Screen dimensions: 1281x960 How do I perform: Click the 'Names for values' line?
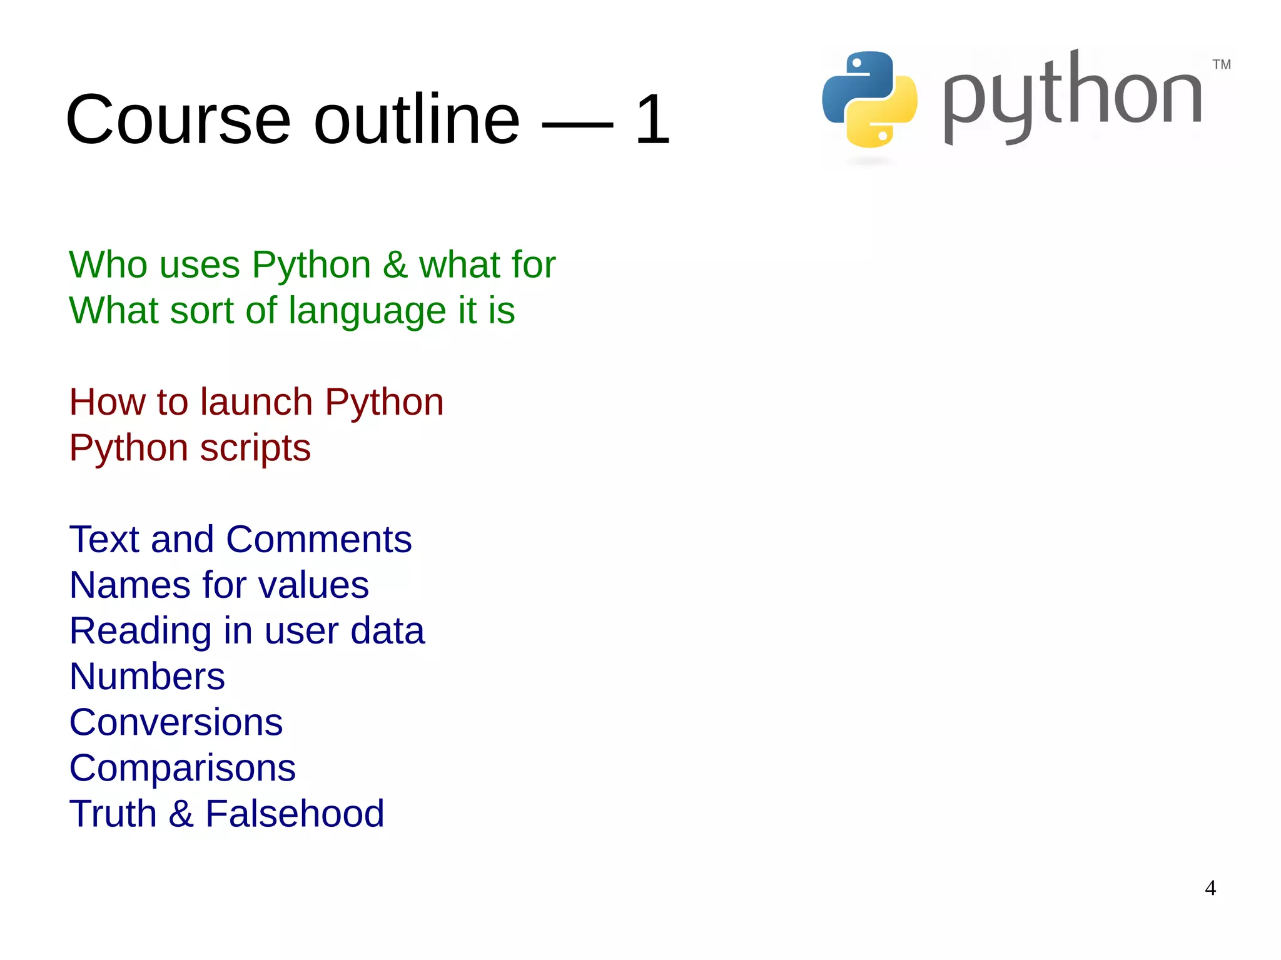(x=219, y=585)
